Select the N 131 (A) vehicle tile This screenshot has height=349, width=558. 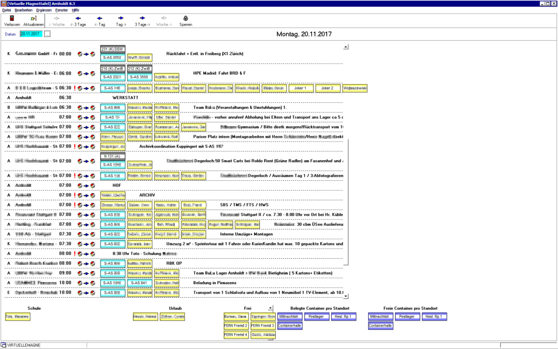[x=112, y=156]
